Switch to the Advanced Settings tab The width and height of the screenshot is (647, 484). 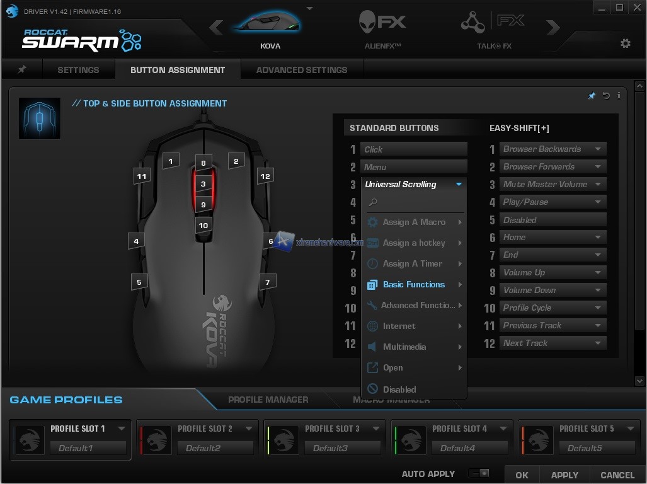coord(301,70)
